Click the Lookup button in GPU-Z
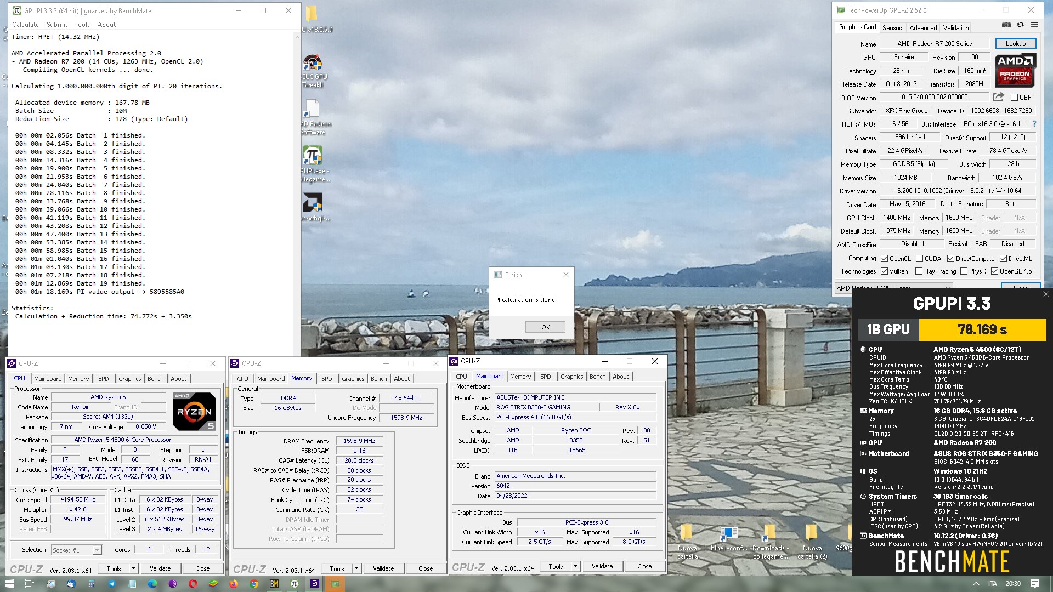Image resolution: width=1053 pixels, height=592 pixels. pos(1015,44)
